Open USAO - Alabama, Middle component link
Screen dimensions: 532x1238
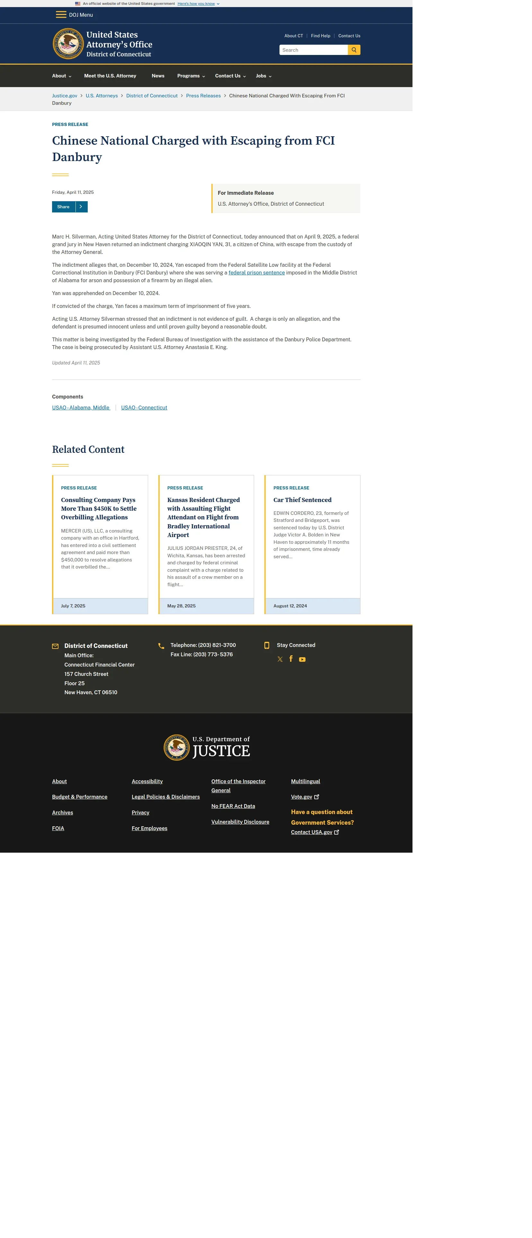(81, 408)
